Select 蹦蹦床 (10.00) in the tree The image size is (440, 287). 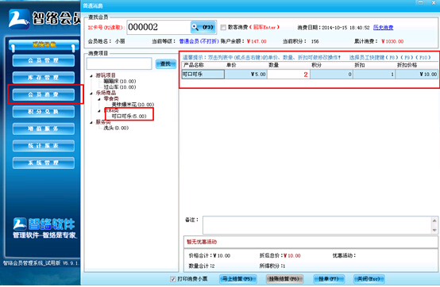tap(120, 81)
